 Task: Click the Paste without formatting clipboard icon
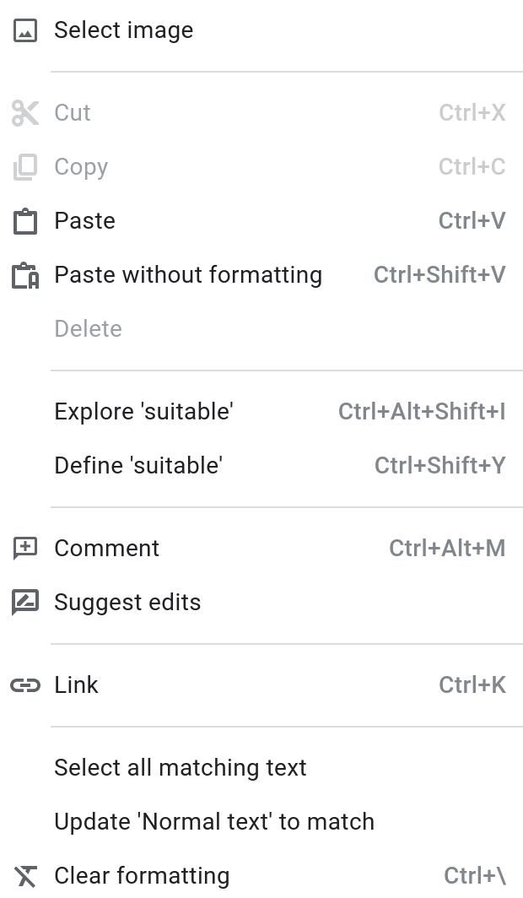pyautogui.click(x=25, y=274)
